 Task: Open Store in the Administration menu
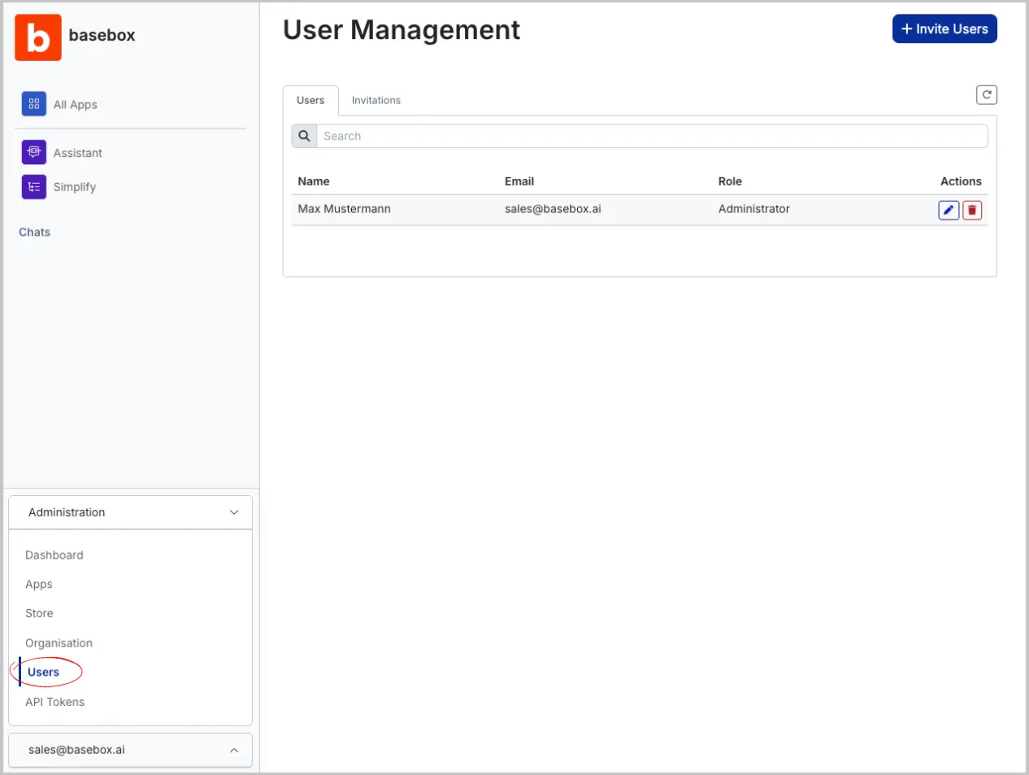pyautogui.click(x=39, y=613)
